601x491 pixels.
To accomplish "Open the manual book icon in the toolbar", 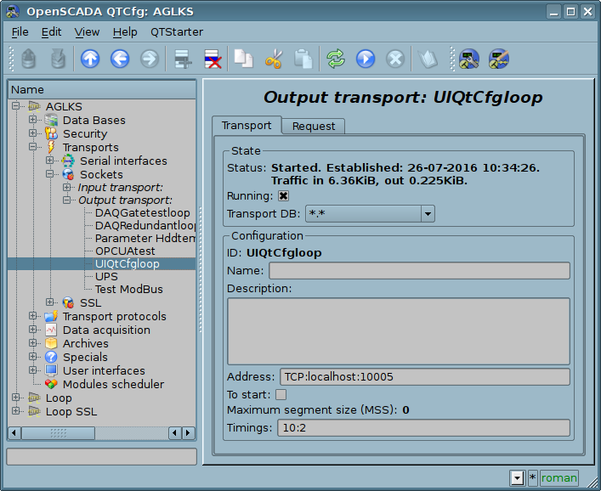I will click(428, 59).
